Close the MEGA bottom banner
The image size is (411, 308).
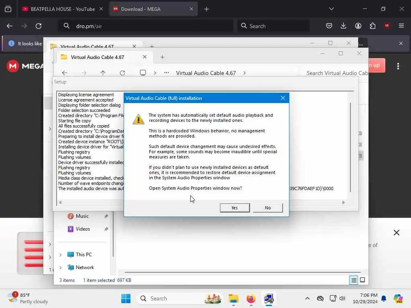pyautogui.click(x=396, y=233)
